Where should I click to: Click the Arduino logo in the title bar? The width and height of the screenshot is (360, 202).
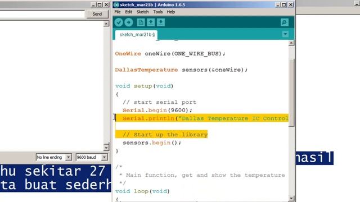pyautogui.click(x=116, y=4)
